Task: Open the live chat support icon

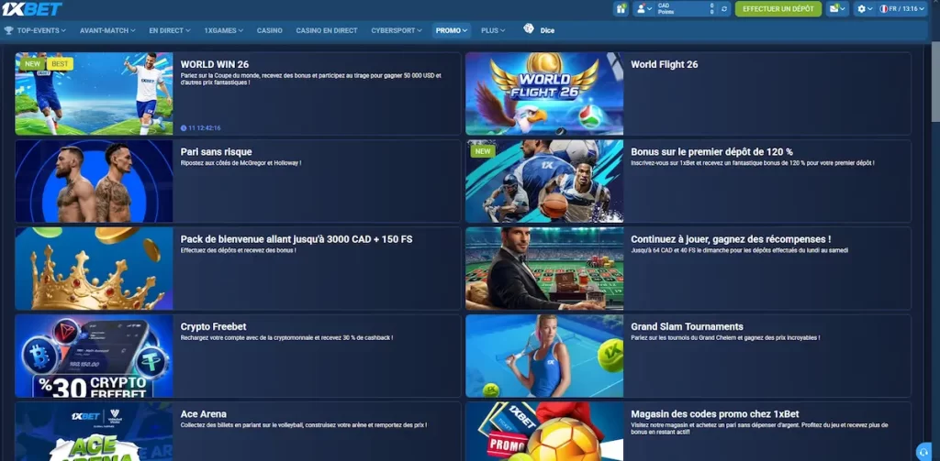Action: pyautogui.click(x=923, y=452)
